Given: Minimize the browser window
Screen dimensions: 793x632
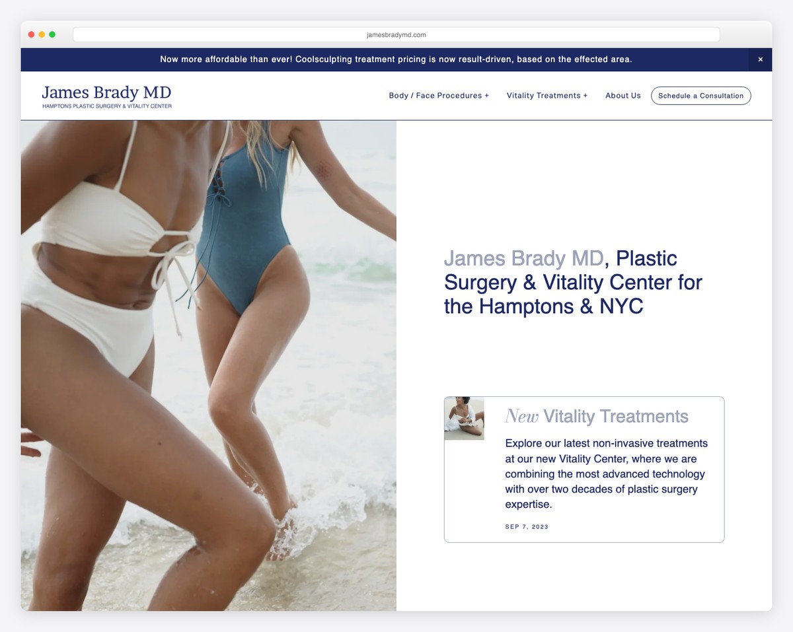Looking at the screenshot, I should (x=41, y=34).
